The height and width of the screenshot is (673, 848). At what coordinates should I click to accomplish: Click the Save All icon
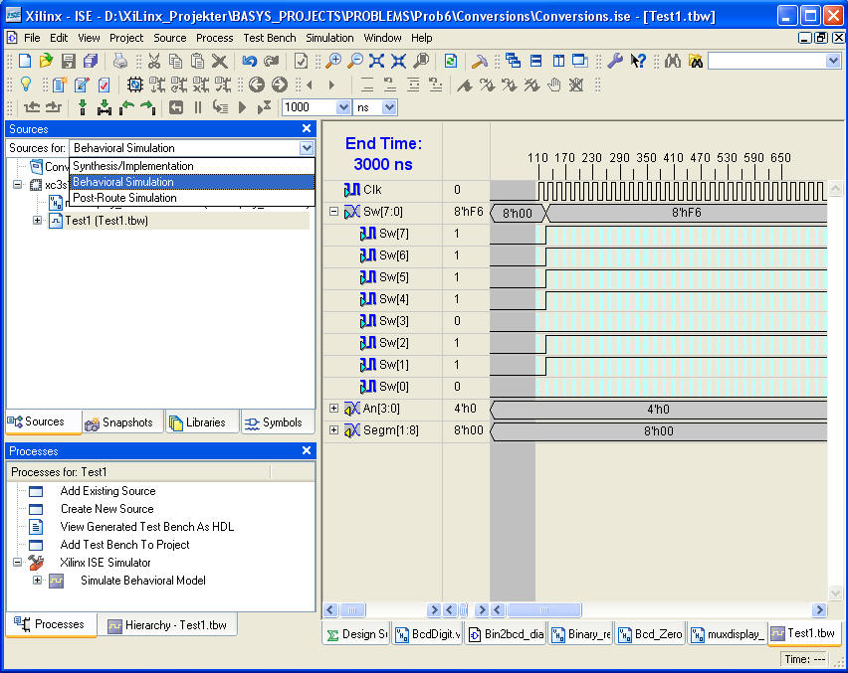(91, 61)
